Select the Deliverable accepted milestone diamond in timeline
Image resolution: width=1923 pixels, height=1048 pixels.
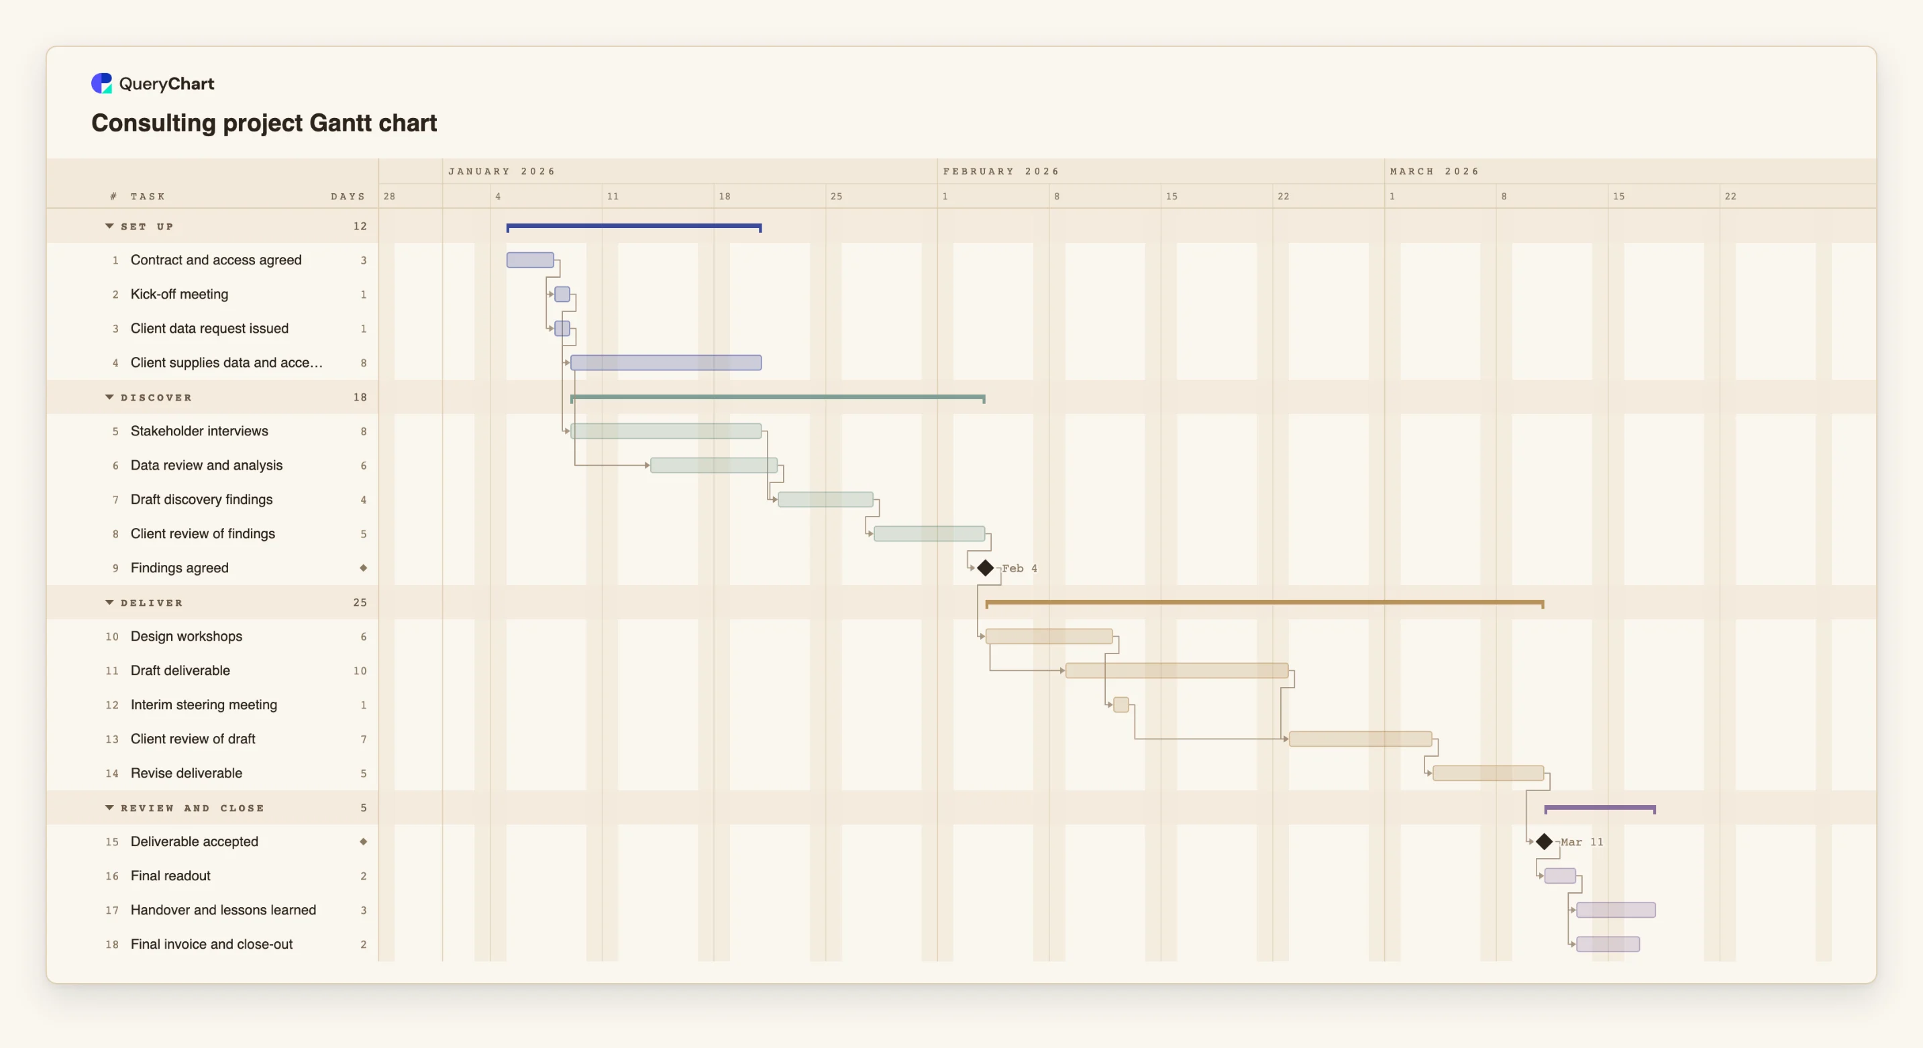1545,842
